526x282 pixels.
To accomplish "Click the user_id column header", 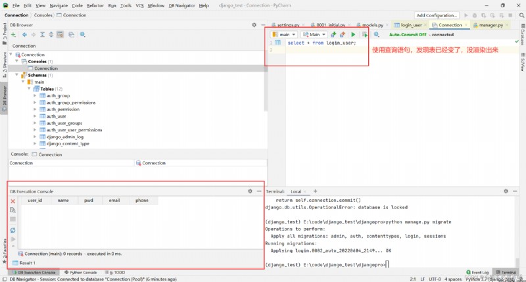I will [x=35, y=200].
